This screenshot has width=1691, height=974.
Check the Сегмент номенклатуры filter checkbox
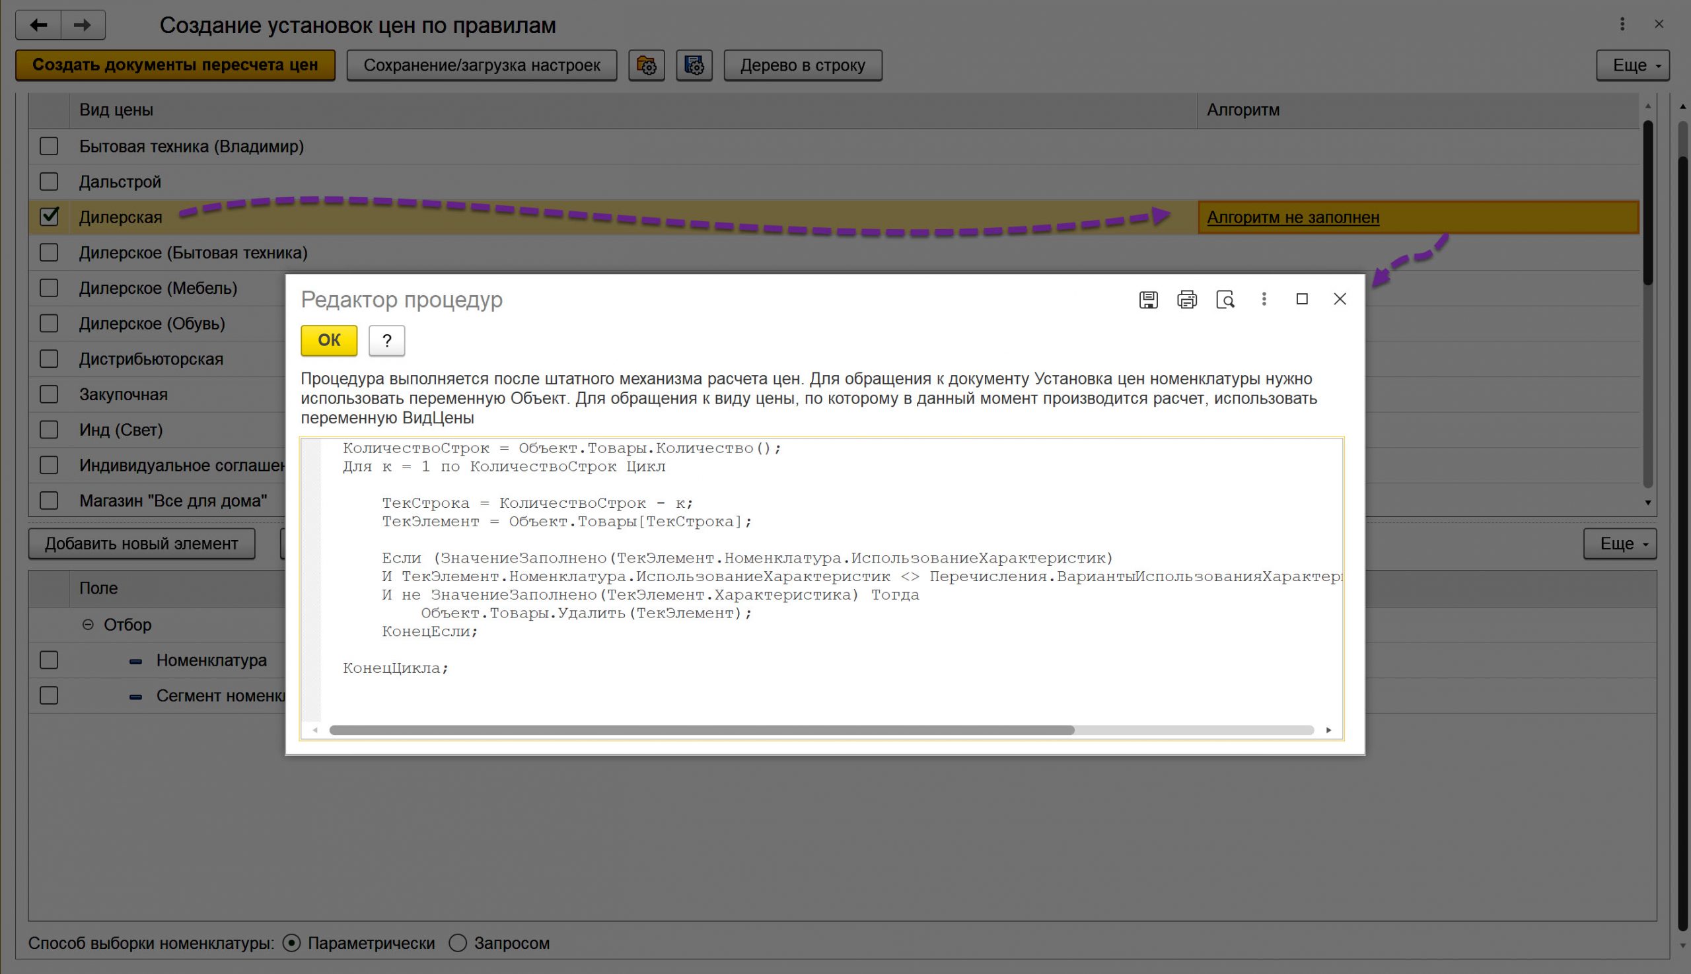point(49,696)
